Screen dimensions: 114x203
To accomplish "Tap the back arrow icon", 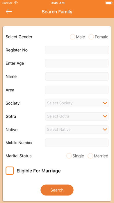I will coord(9,12).
